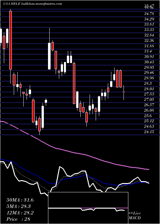Pick the 31.4 price label
The image size is (160, 224).
tap(148, 51)
